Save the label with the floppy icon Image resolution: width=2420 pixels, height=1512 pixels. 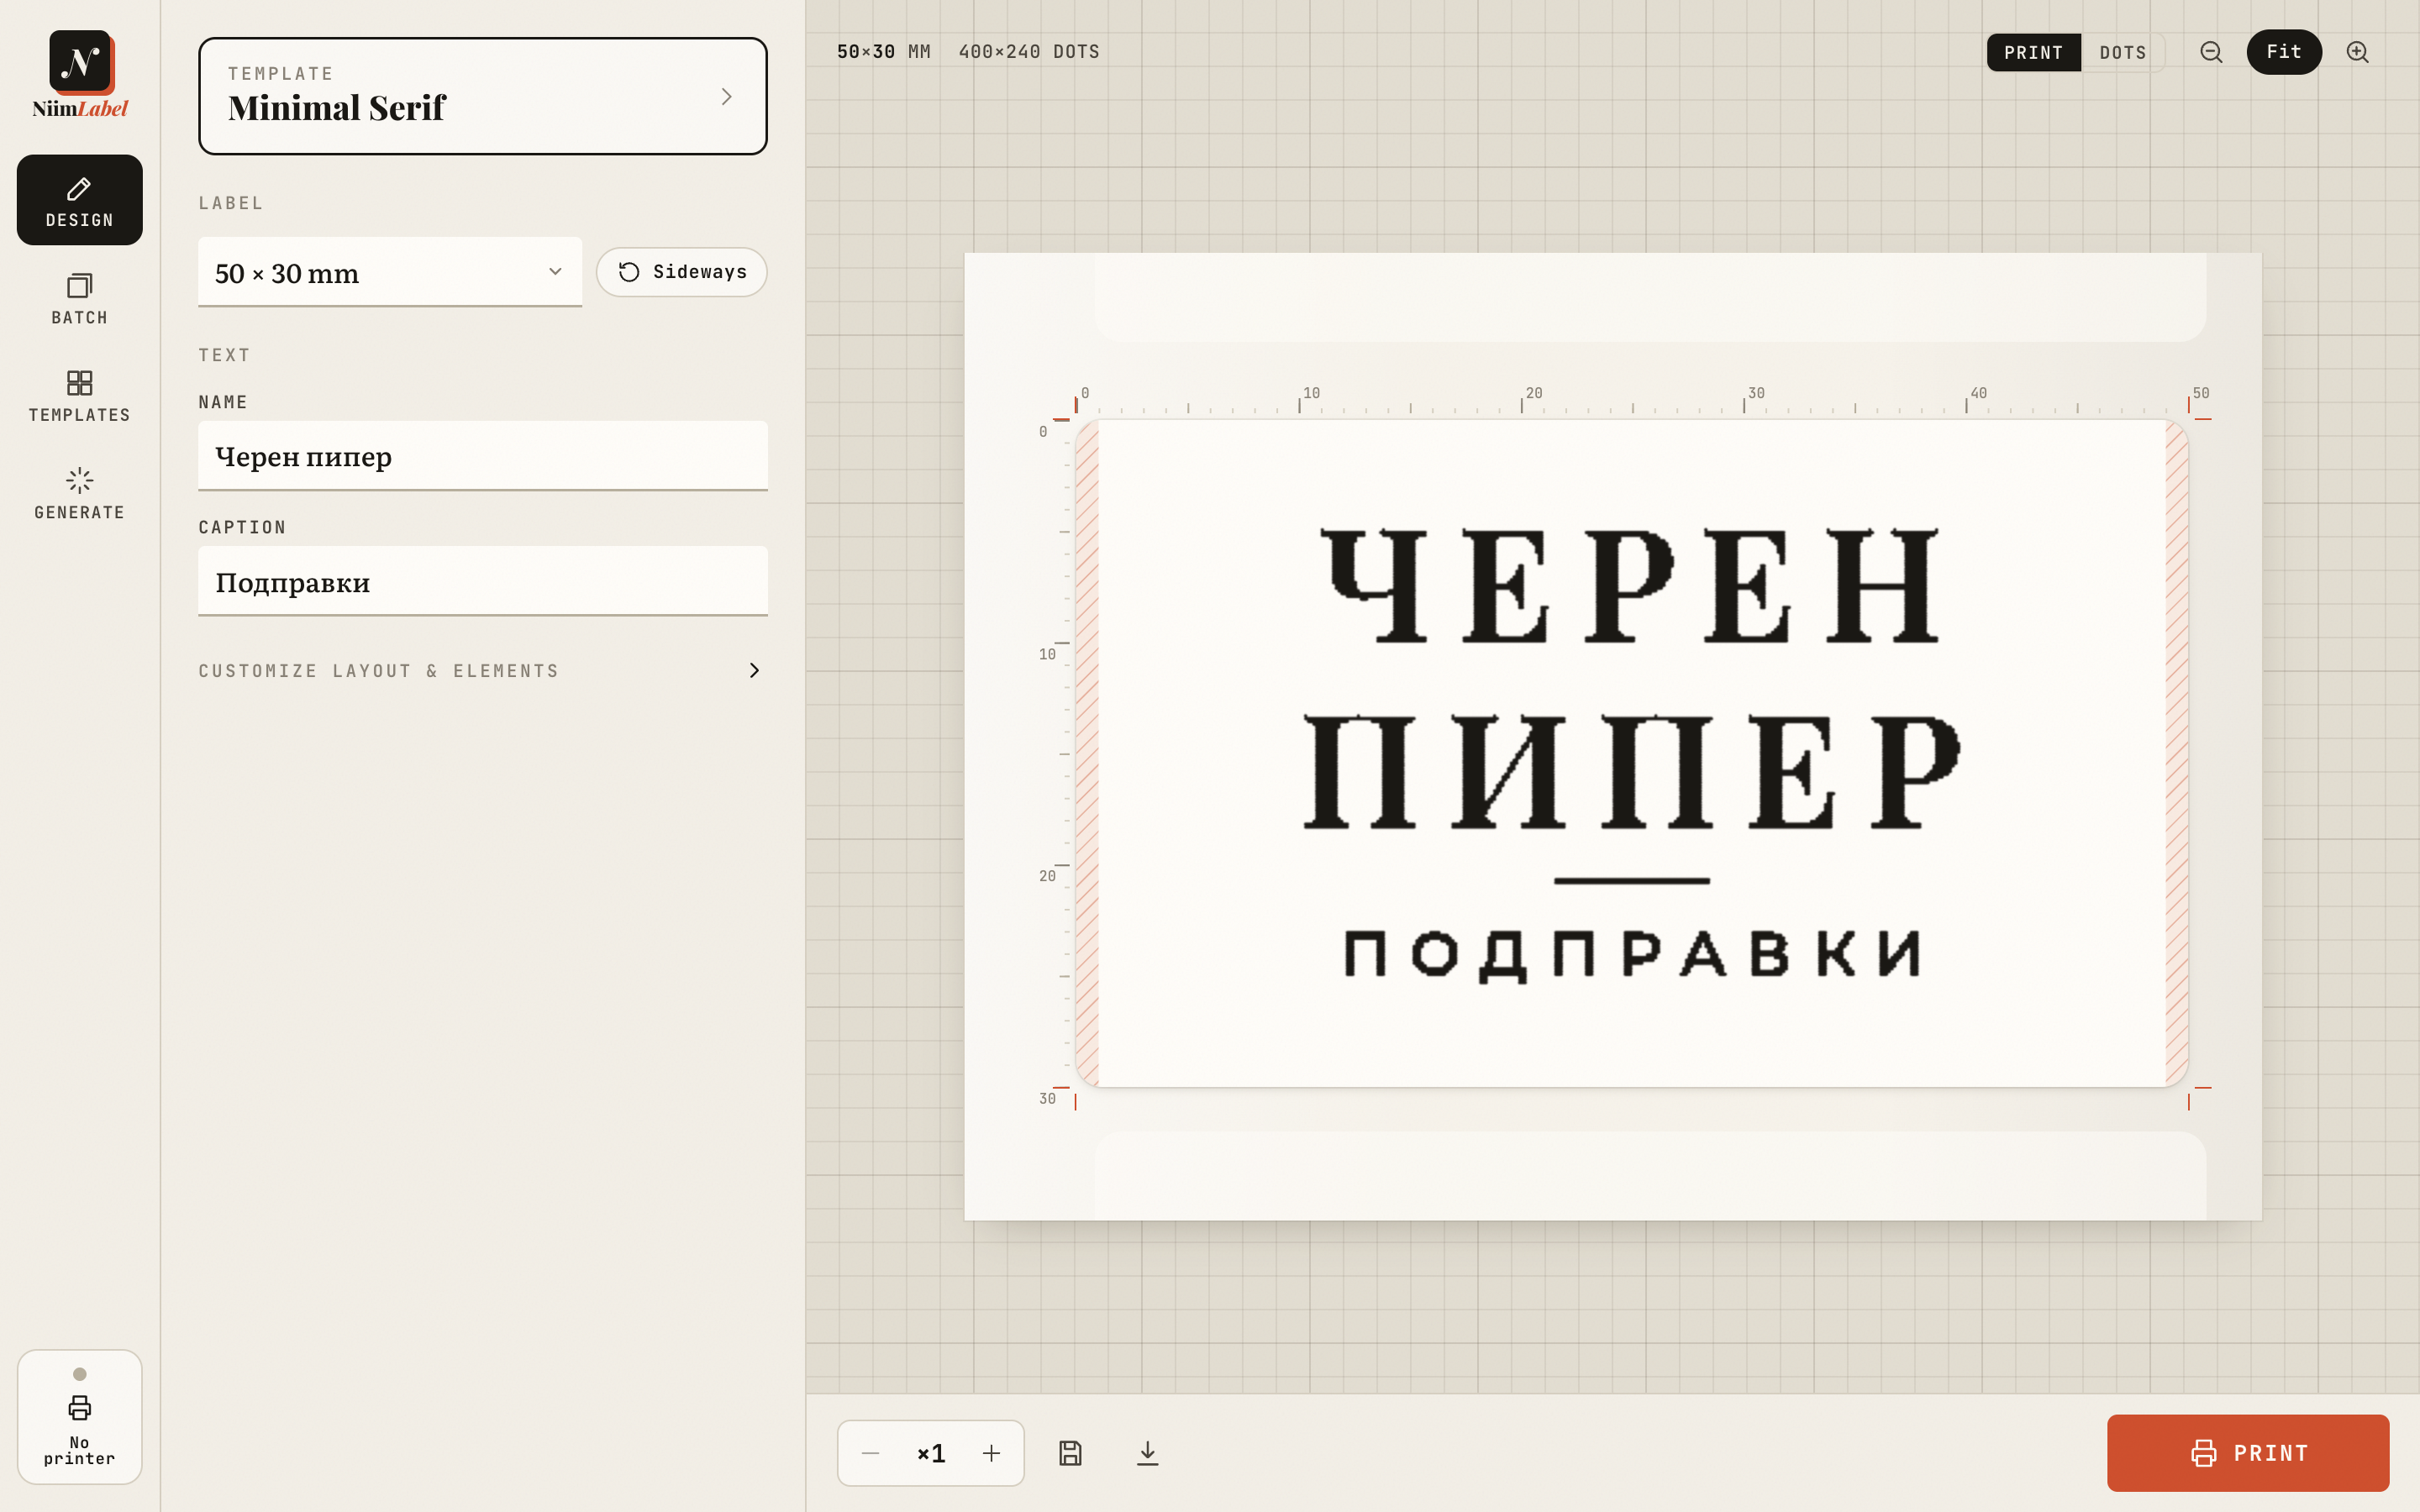1070,1453
